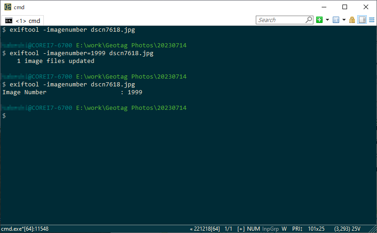Minimize the cmd window
Screen dimensions: 377x233
point(324,7)
